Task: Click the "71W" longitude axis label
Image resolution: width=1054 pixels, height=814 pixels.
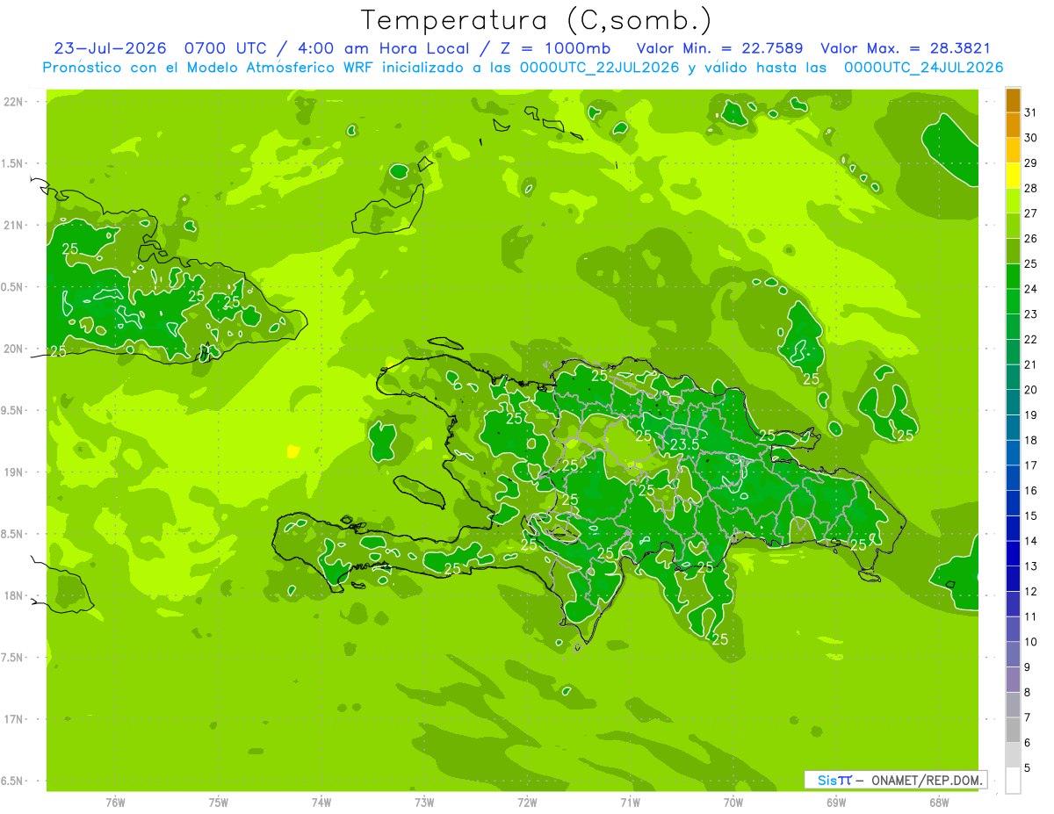Action: [x=630, y=803]
